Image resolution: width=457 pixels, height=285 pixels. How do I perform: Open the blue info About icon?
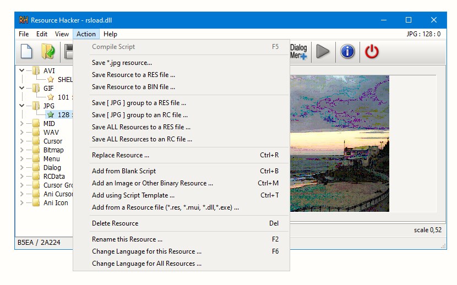click(x=347, y=52)
